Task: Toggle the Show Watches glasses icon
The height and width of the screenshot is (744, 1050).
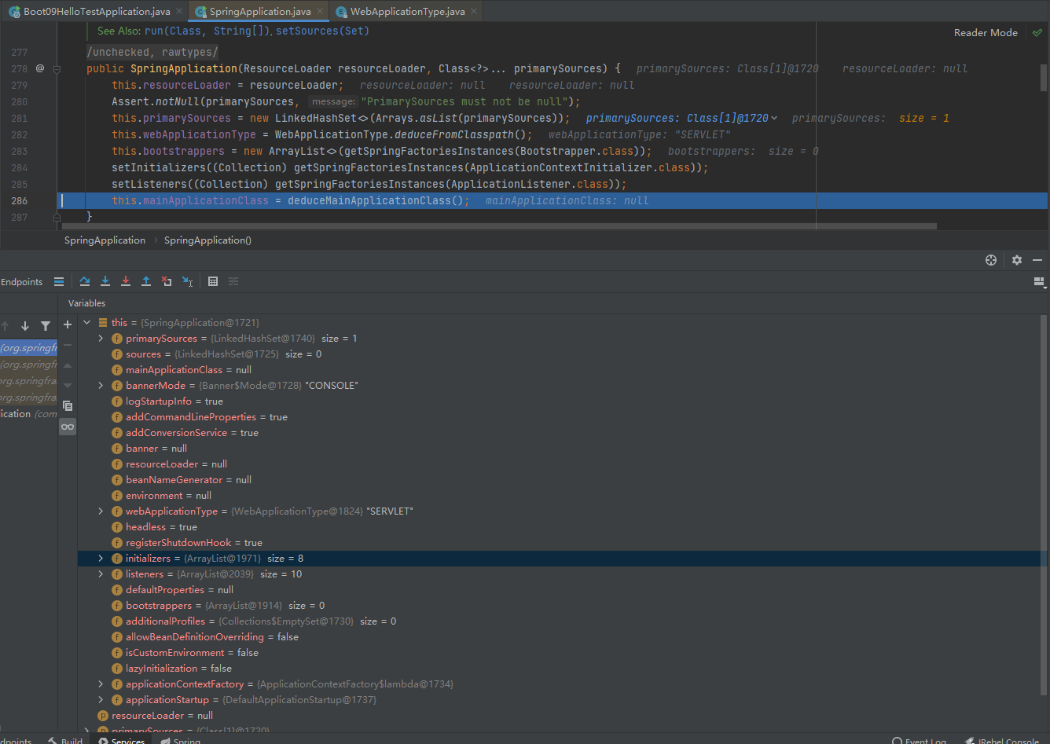Action: [68, 427]
